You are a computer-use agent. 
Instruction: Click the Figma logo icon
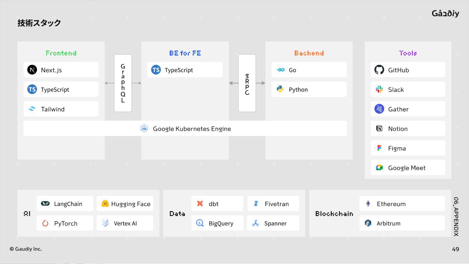pyautogui.click(x=379, y=148)
